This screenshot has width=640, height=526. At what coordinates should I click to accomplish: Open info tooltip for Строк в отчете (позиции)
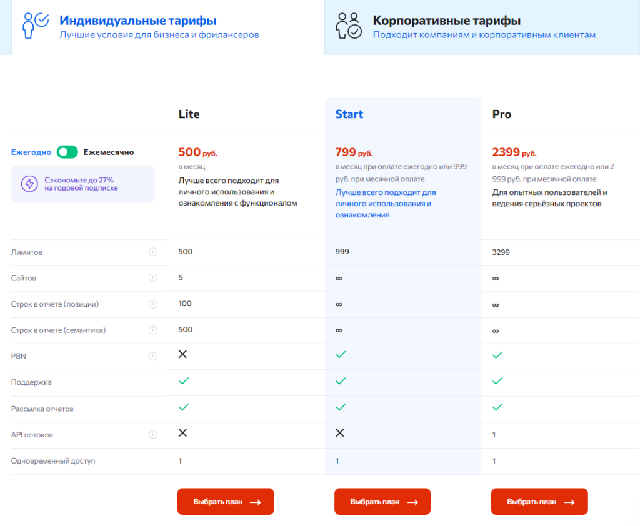[x=153, y=304]
